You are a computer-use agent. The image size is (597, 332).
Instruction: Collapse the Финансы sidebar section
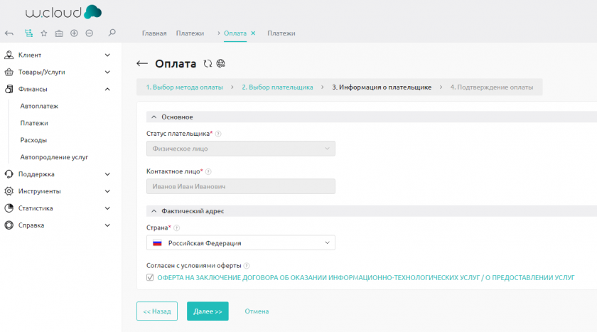107,89
